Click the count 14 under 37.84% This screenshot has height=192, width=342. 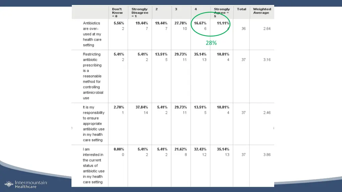click(146, 113)
